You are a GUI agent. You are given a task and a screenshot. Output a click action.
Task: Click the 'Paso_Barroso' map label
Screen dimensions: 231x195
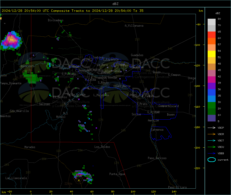[157, 158]
